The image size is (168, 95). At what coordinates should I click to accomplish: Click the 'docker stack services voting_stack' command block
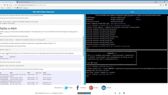click(40, 66)
